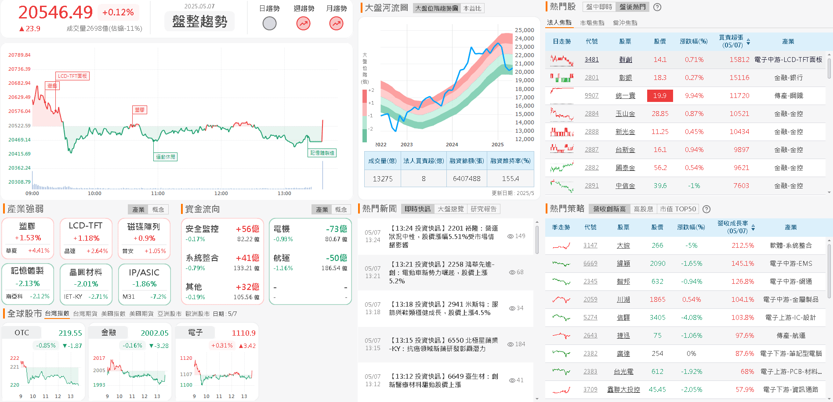The width and height of the screenshot is (833, 402).
Task: Switch 產業強弱 panel to 概念
Action: 158,210
